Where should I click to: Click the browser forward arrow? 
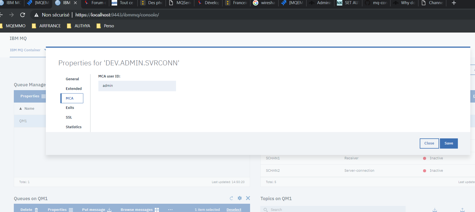tap(11, 15)
